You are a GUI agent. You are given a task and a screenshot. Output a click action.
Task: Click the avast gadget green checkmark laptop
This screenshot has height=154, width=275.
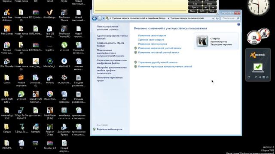click(258, 68)
